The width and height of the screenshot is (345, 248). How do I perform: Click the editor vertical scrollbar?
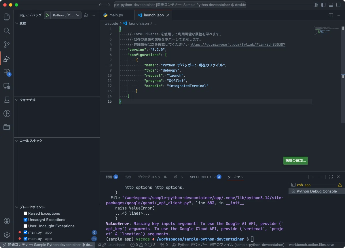(x=343, y=75)
